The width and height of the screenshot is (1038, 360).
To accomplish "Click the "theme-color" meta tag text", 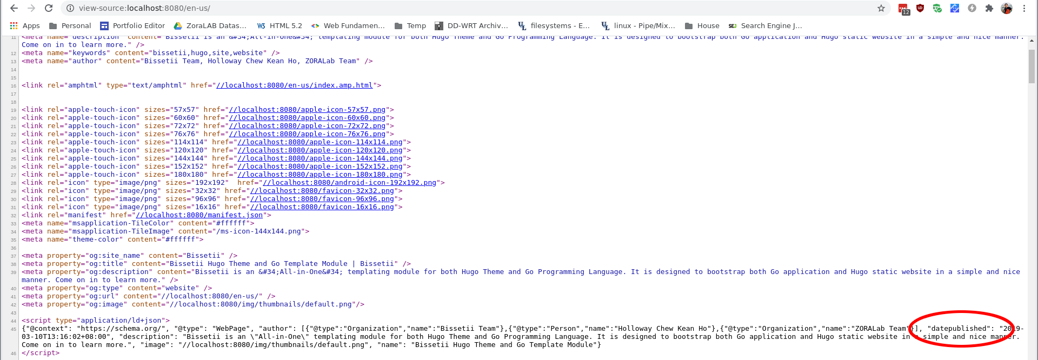I will pyautogui.click(x=112, y=239).
